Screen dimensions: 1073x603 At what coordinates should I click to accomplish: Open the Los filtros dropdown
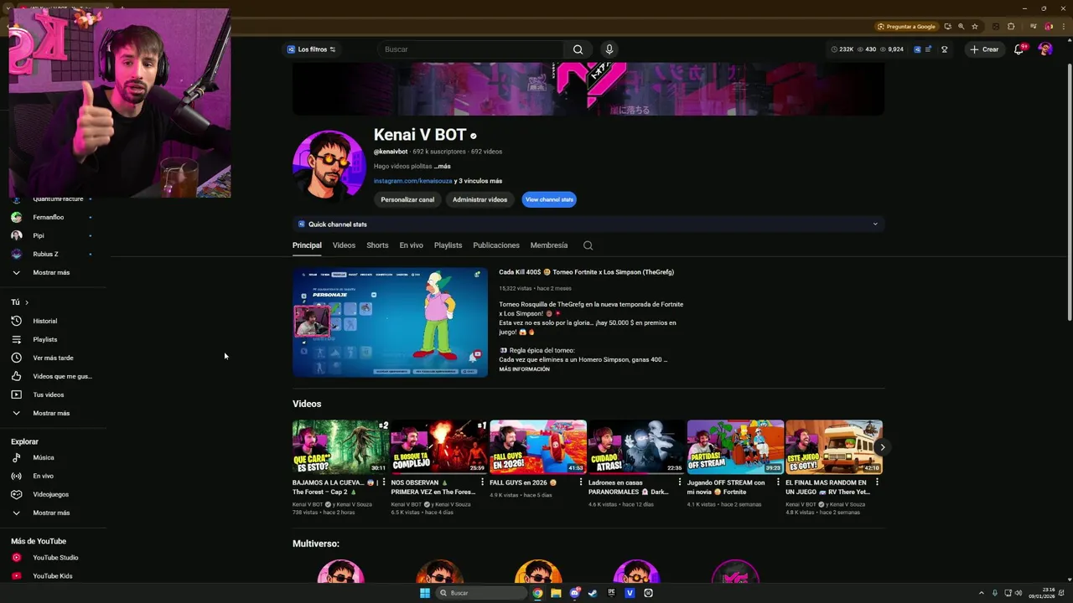click(x=312, y=49)
